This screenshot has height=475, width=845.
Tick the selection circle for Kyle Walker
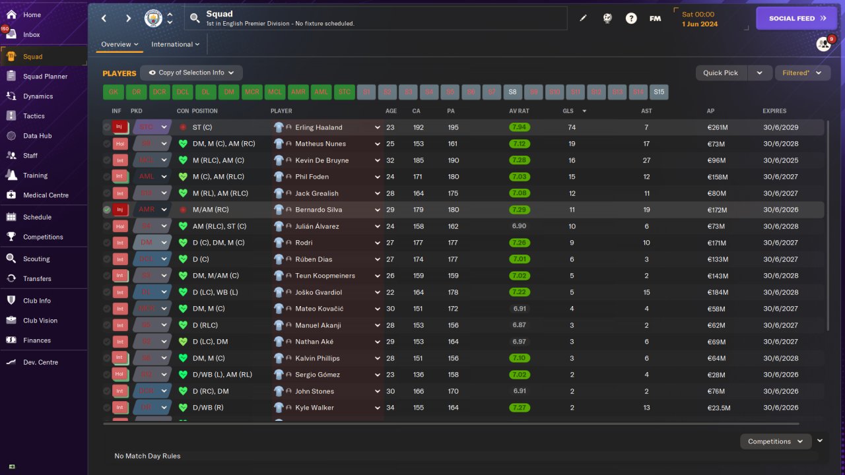(107, 408)
